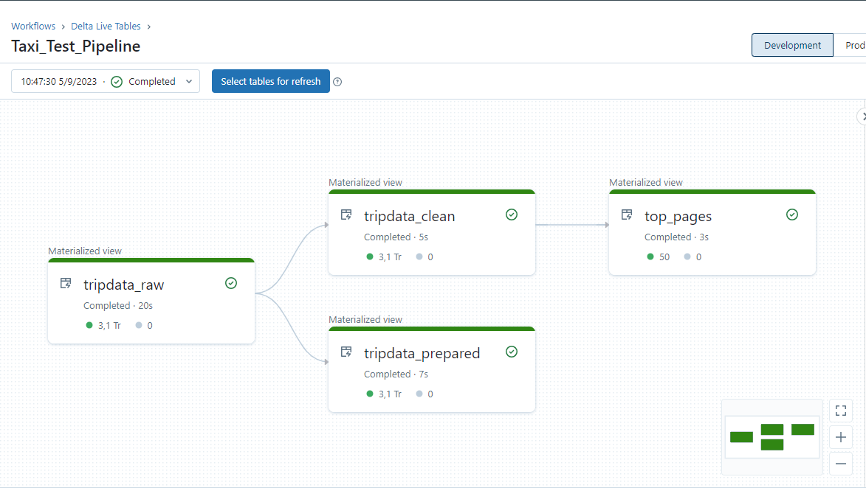866x488 pixels.
Task: Click the top_pages materialized view icon
Action: (627, 215)
